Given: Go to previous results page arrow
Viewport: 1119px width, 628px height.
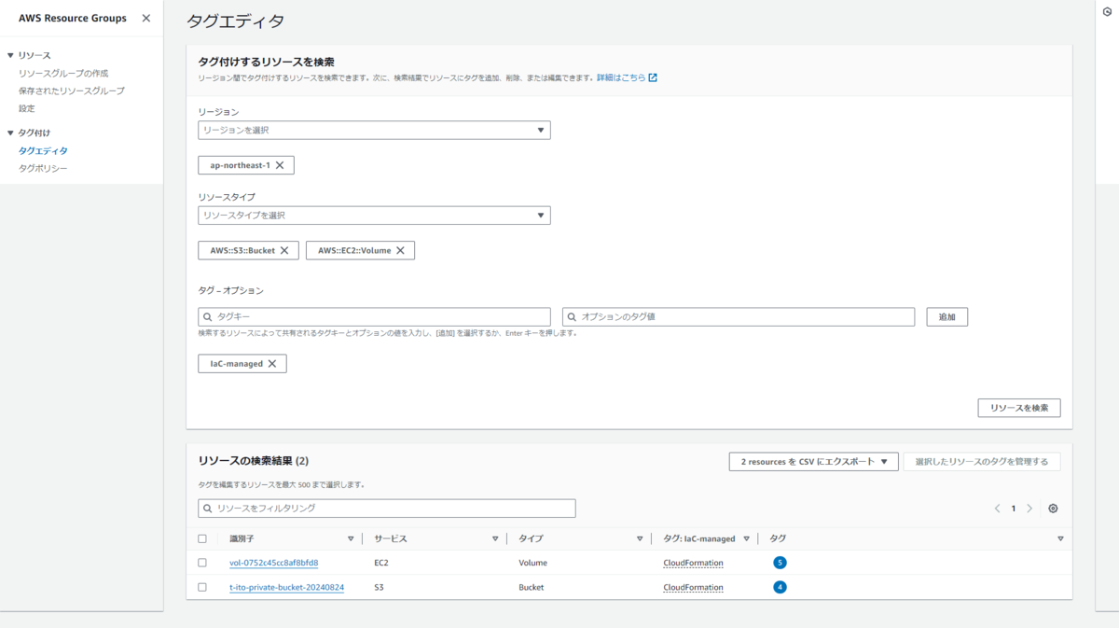Looking at the screenshot, I should coord(997,509).
